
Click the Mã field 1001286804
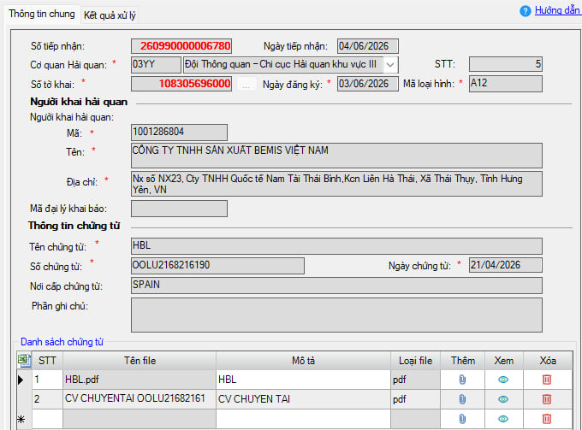[x=179, y=133]
